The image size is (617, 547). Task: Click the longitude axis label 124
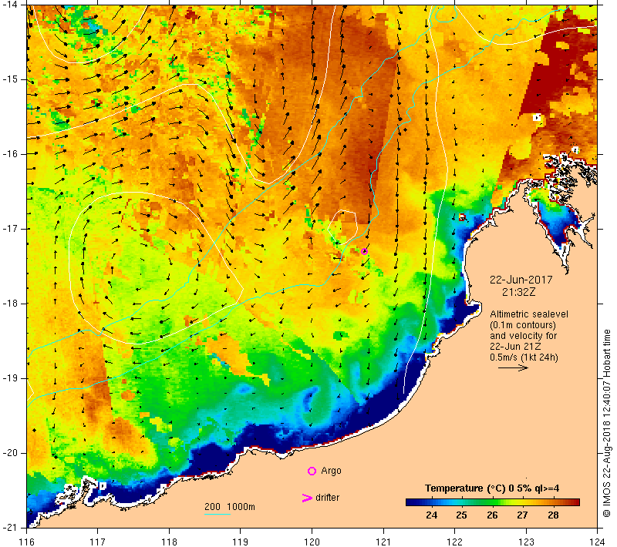[597, 542]
